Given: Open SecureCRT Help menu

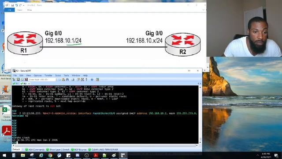Looking at the screenshot, I should [x=85, y=76].
